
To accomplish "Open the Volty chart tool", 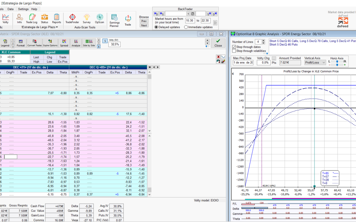I will (6, 18).
